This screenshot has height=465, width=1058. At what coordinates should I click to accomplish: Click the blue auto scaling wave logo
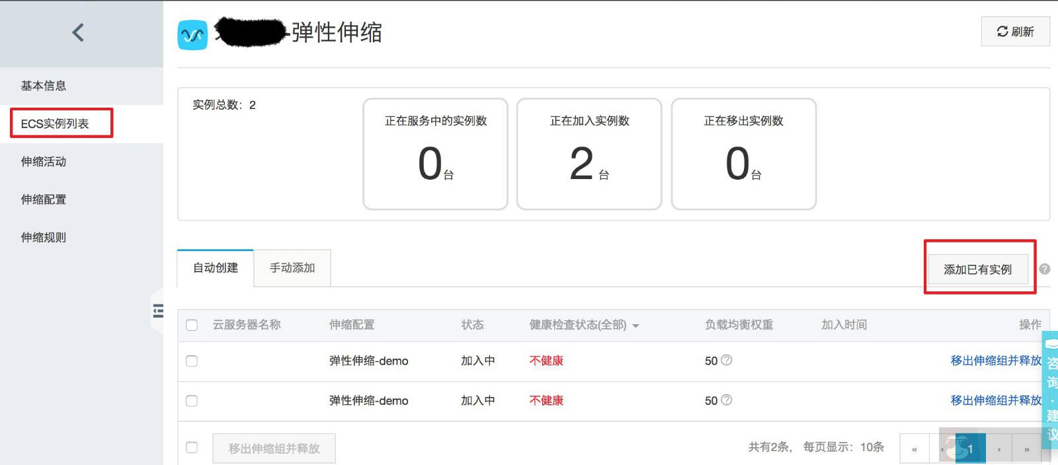(x=192, y=35)
